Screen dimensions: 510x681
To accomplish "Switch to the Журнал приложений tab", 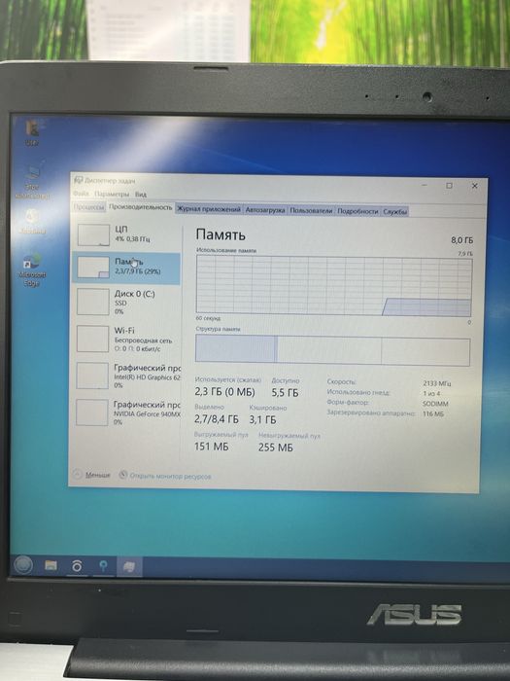I will (209, 209).
